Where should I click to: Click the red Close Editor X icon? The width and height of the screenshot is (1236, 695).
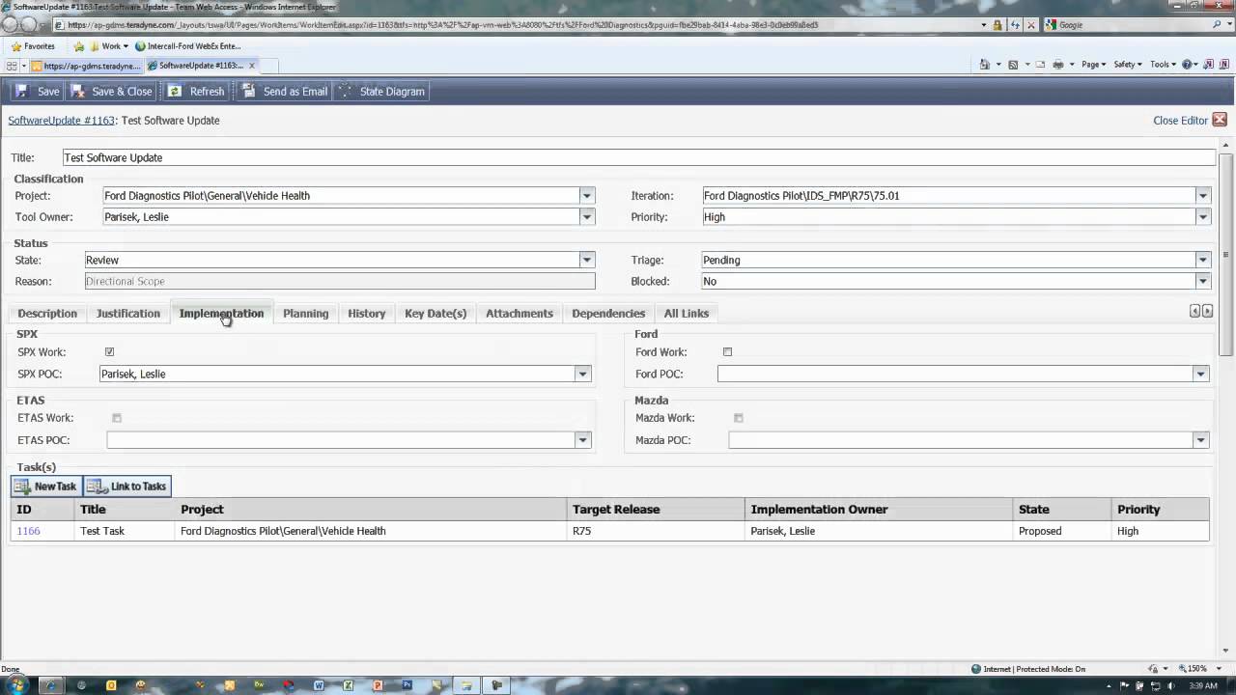tap(1220, 121)
